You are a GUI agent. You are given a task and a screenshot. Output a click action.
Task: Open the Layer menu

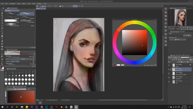point(19,4)
